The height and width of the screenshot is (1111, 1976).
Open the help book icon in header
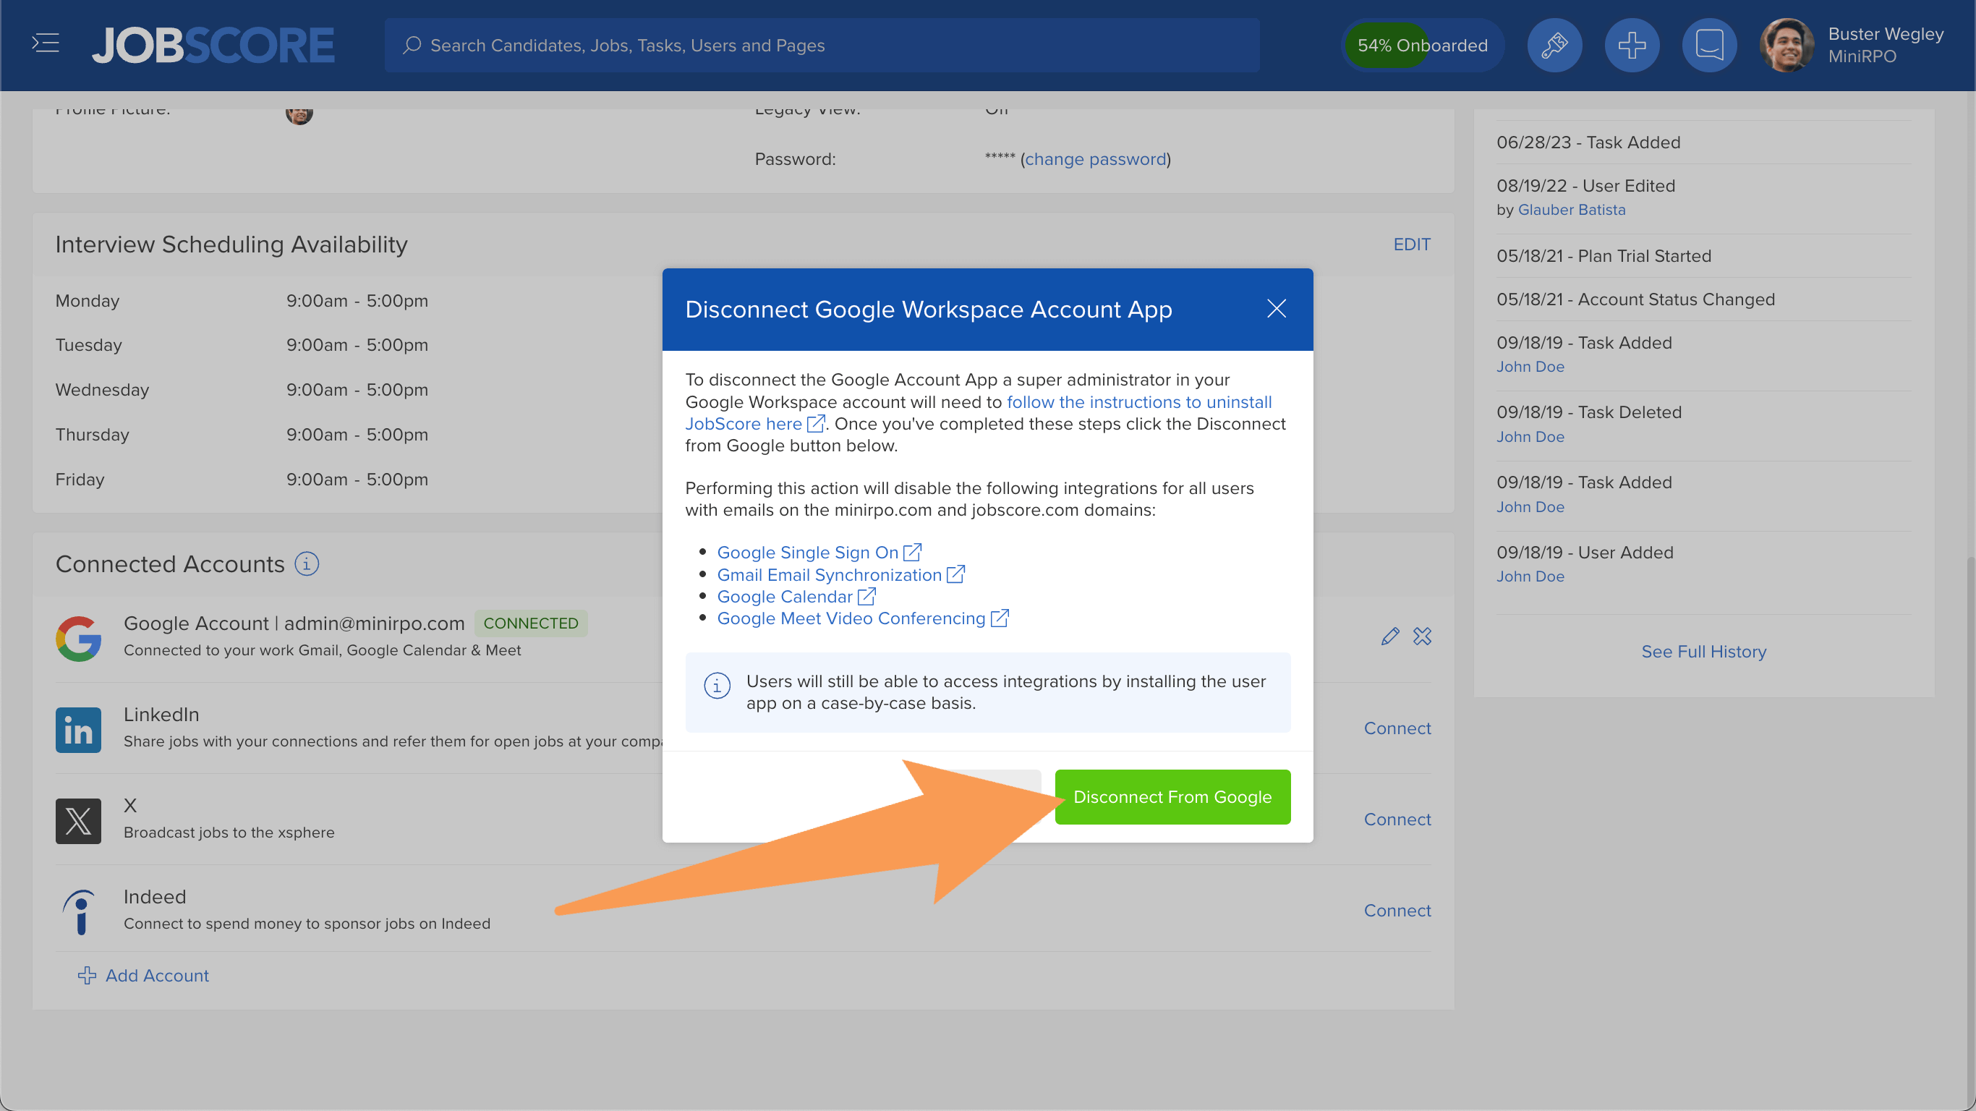pos(1709,46)
